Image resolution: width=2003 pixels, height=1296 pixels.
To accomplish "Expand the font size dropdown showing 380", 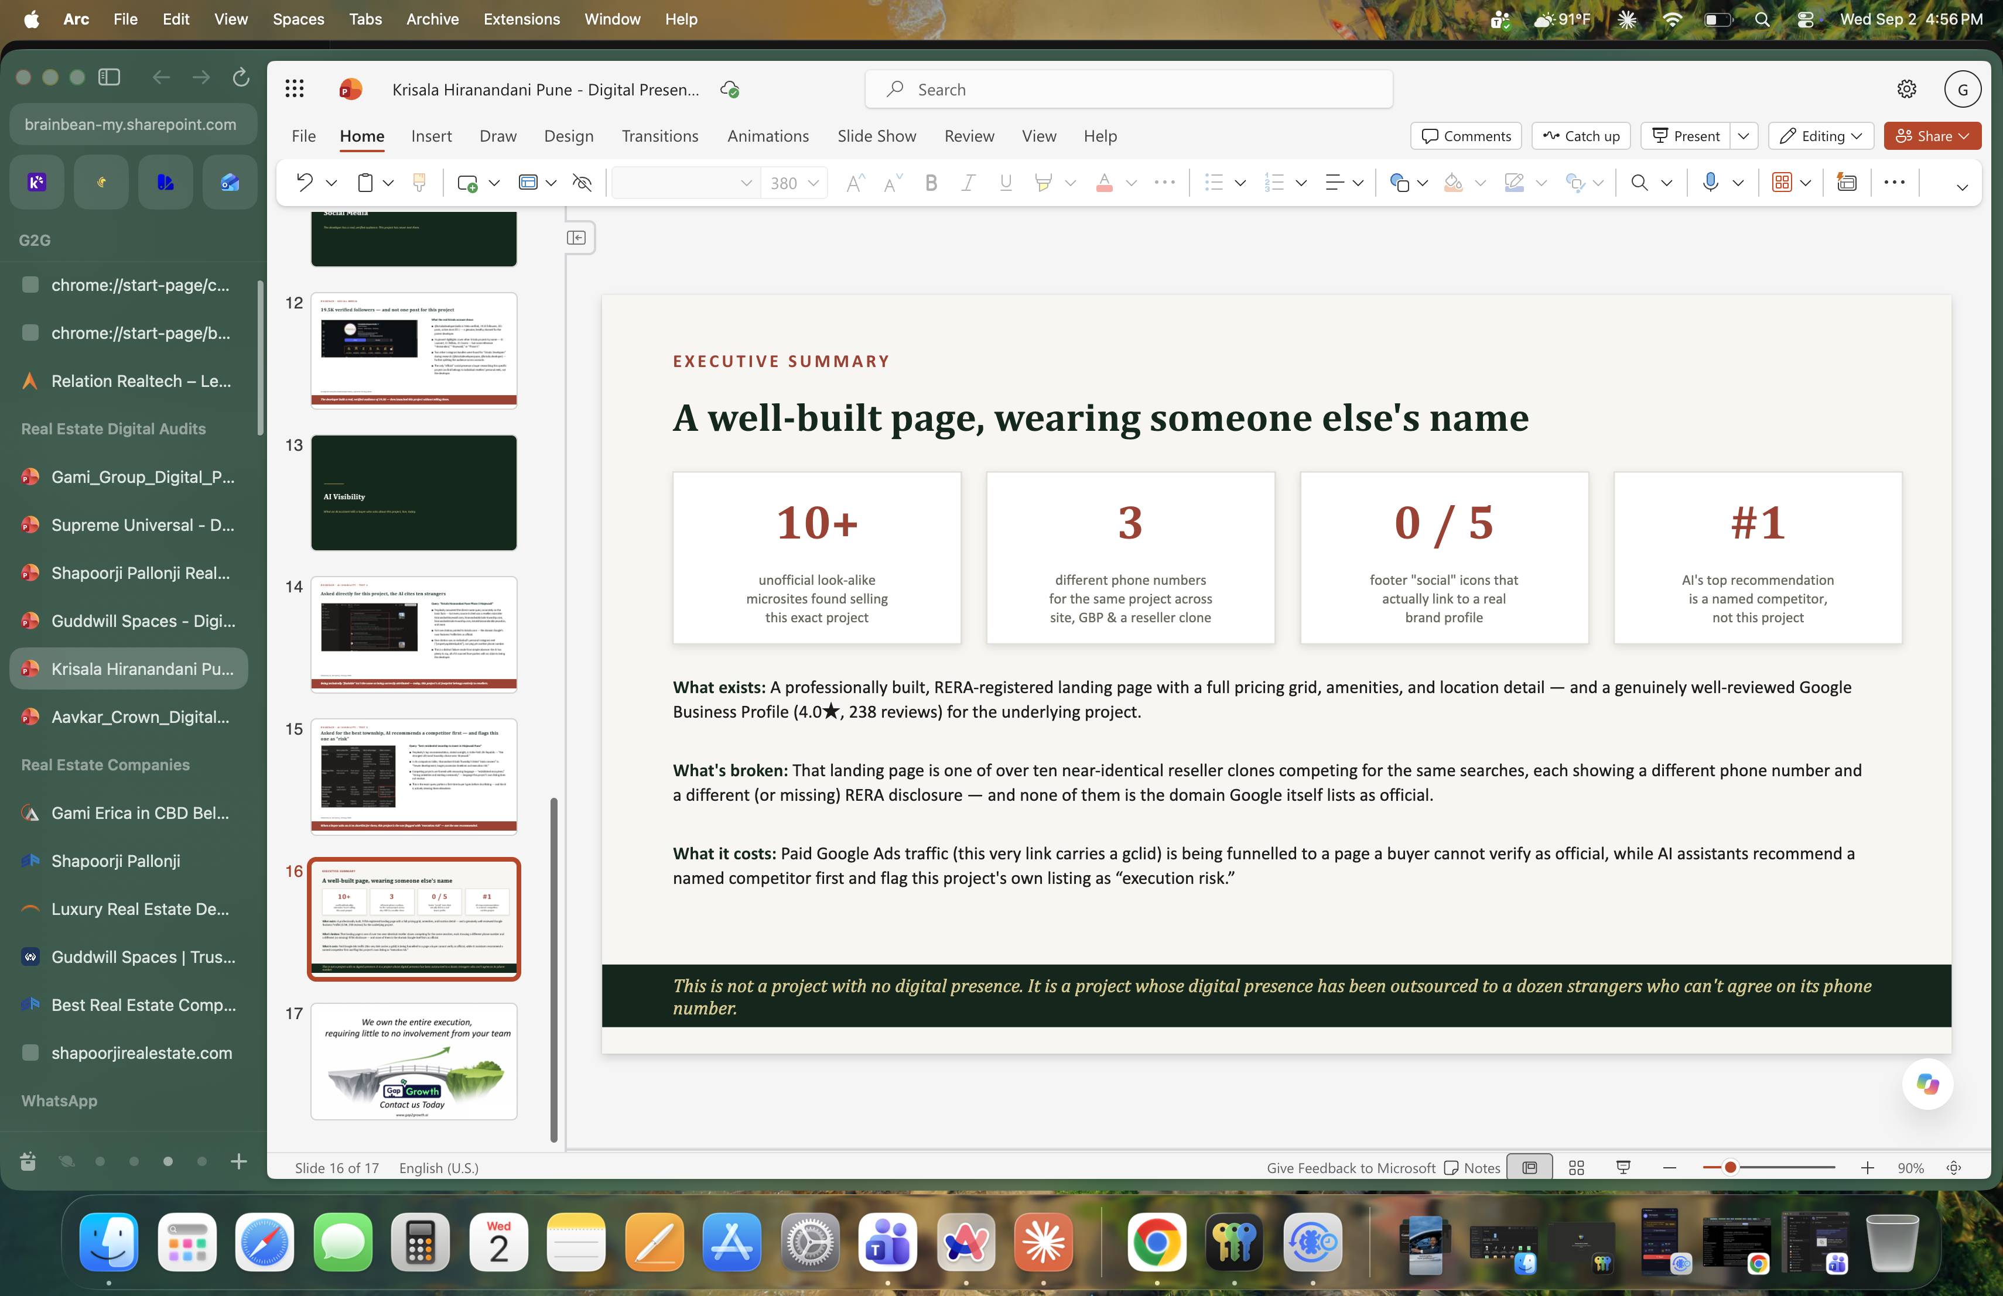I will [813, 183].
